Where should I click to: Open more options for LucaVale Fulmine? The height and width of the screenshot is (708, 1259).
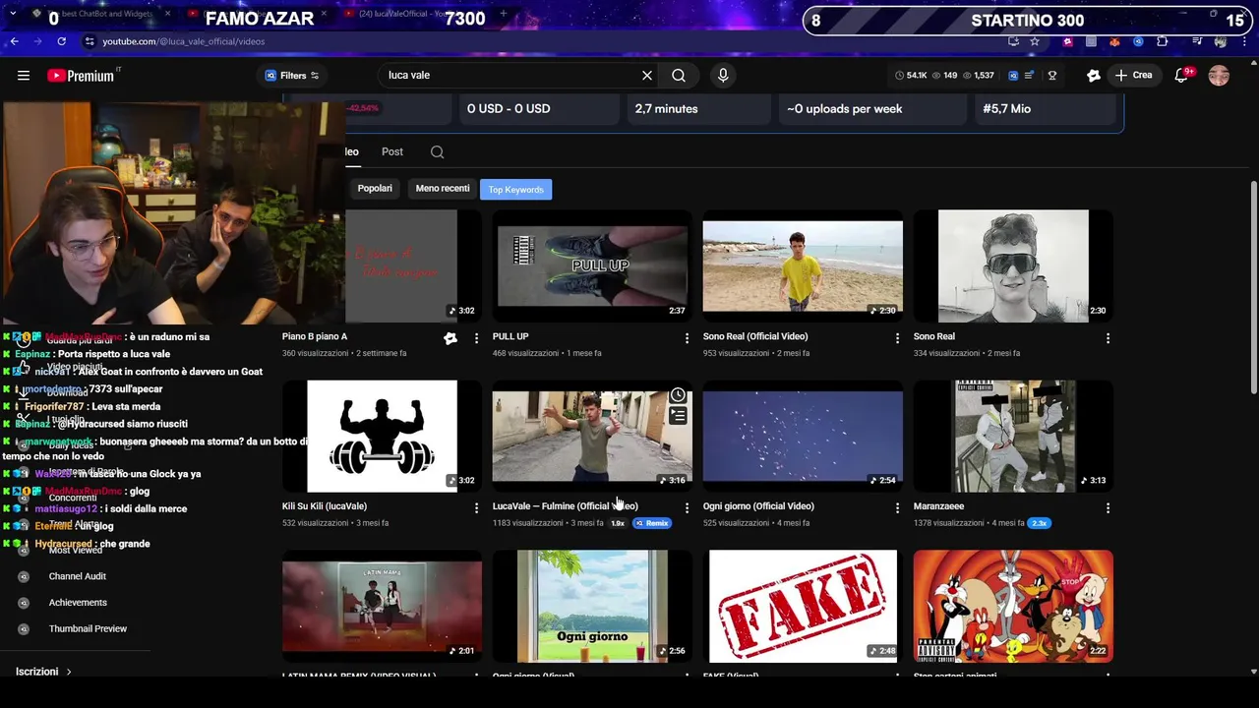pyautogui.click(x=687, y=508)
